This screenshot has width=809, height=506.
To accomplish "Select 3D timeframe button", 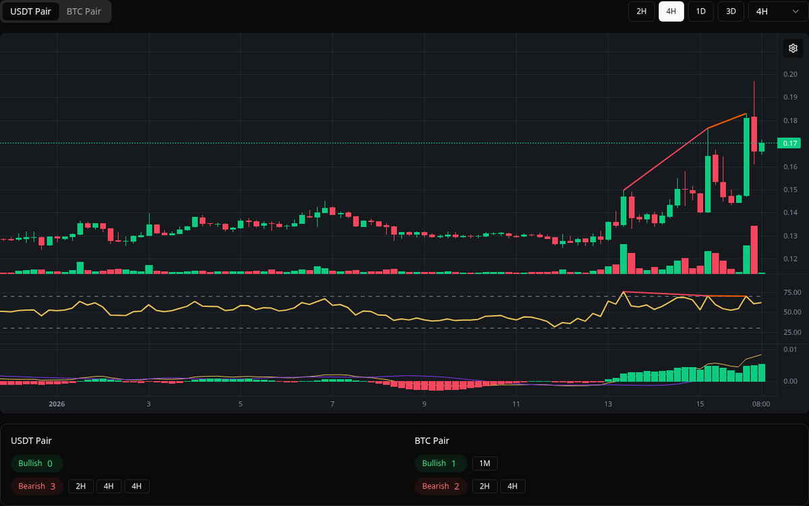I will click(x=730, y=11).
